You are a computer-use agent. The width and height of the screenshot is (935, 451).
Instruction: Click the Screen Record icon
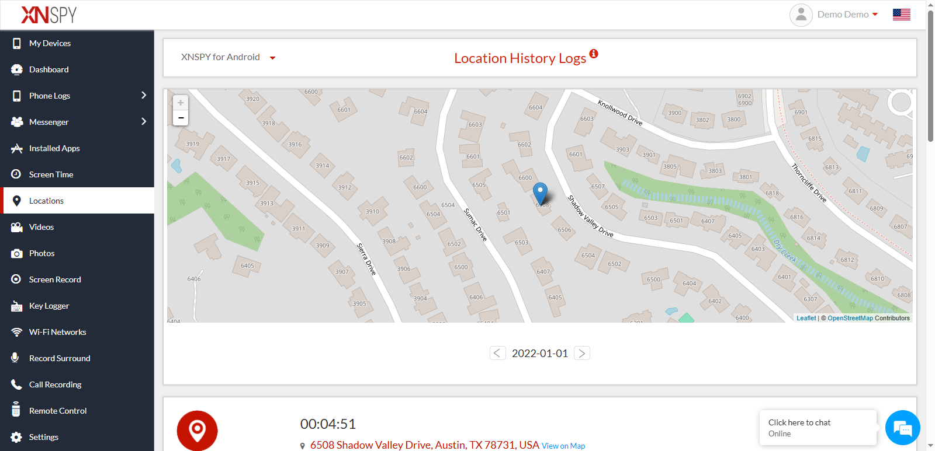(17, 279)
